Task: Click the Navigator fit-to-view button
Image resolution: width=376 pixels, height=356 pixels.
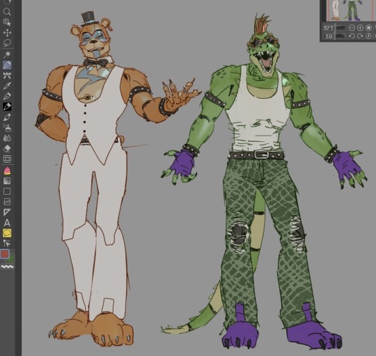Action: point(368,28)
